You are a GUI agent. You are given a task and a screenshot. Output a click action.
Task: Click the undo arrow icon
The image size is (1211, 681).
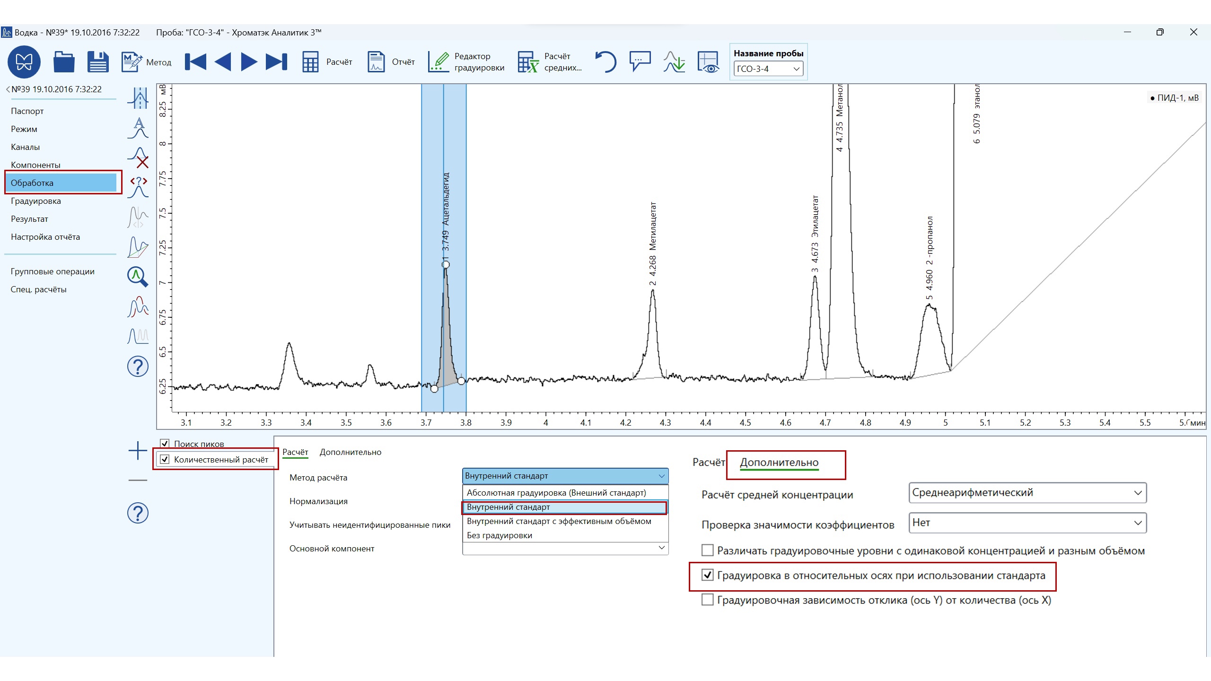pyautogui.click(x=605, y=62)
